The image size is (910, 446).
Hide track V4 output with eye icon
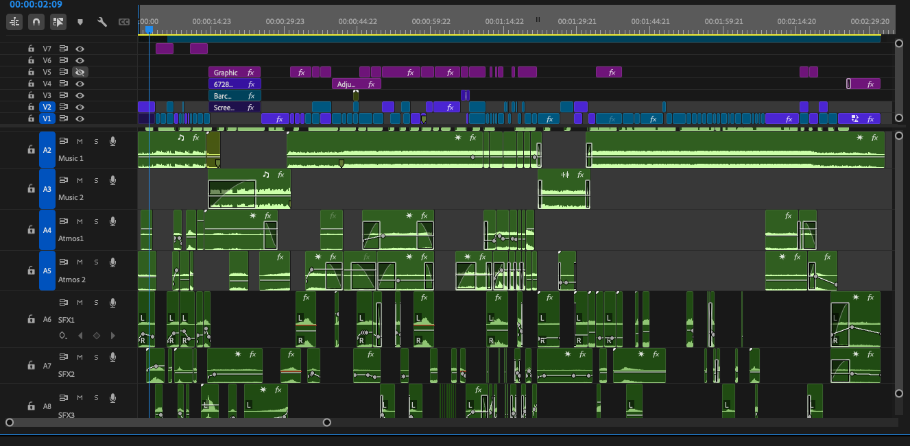coord(80,84)
